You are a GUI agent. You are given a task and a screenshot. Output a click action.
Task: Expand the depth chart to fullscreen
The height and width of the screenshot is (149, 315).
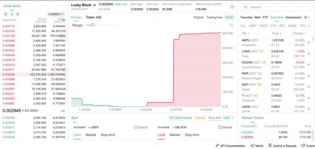click(231, 25)
